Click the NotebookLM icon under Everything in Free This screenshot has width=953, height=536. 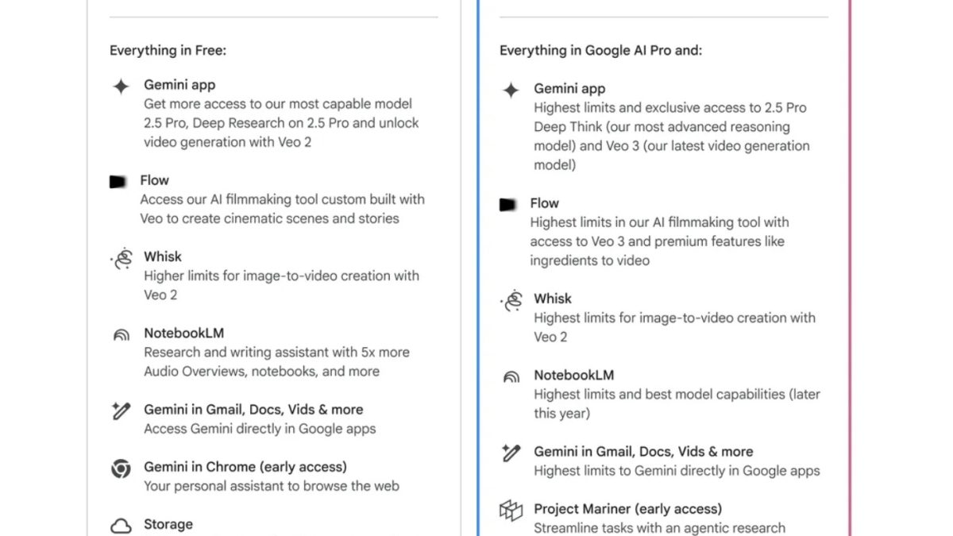121,335
